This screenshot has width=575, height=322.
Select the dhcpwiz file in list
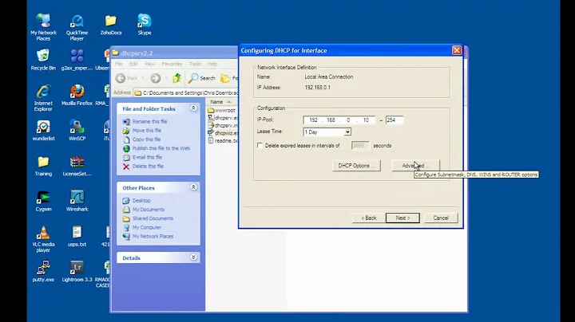[223, 133]
